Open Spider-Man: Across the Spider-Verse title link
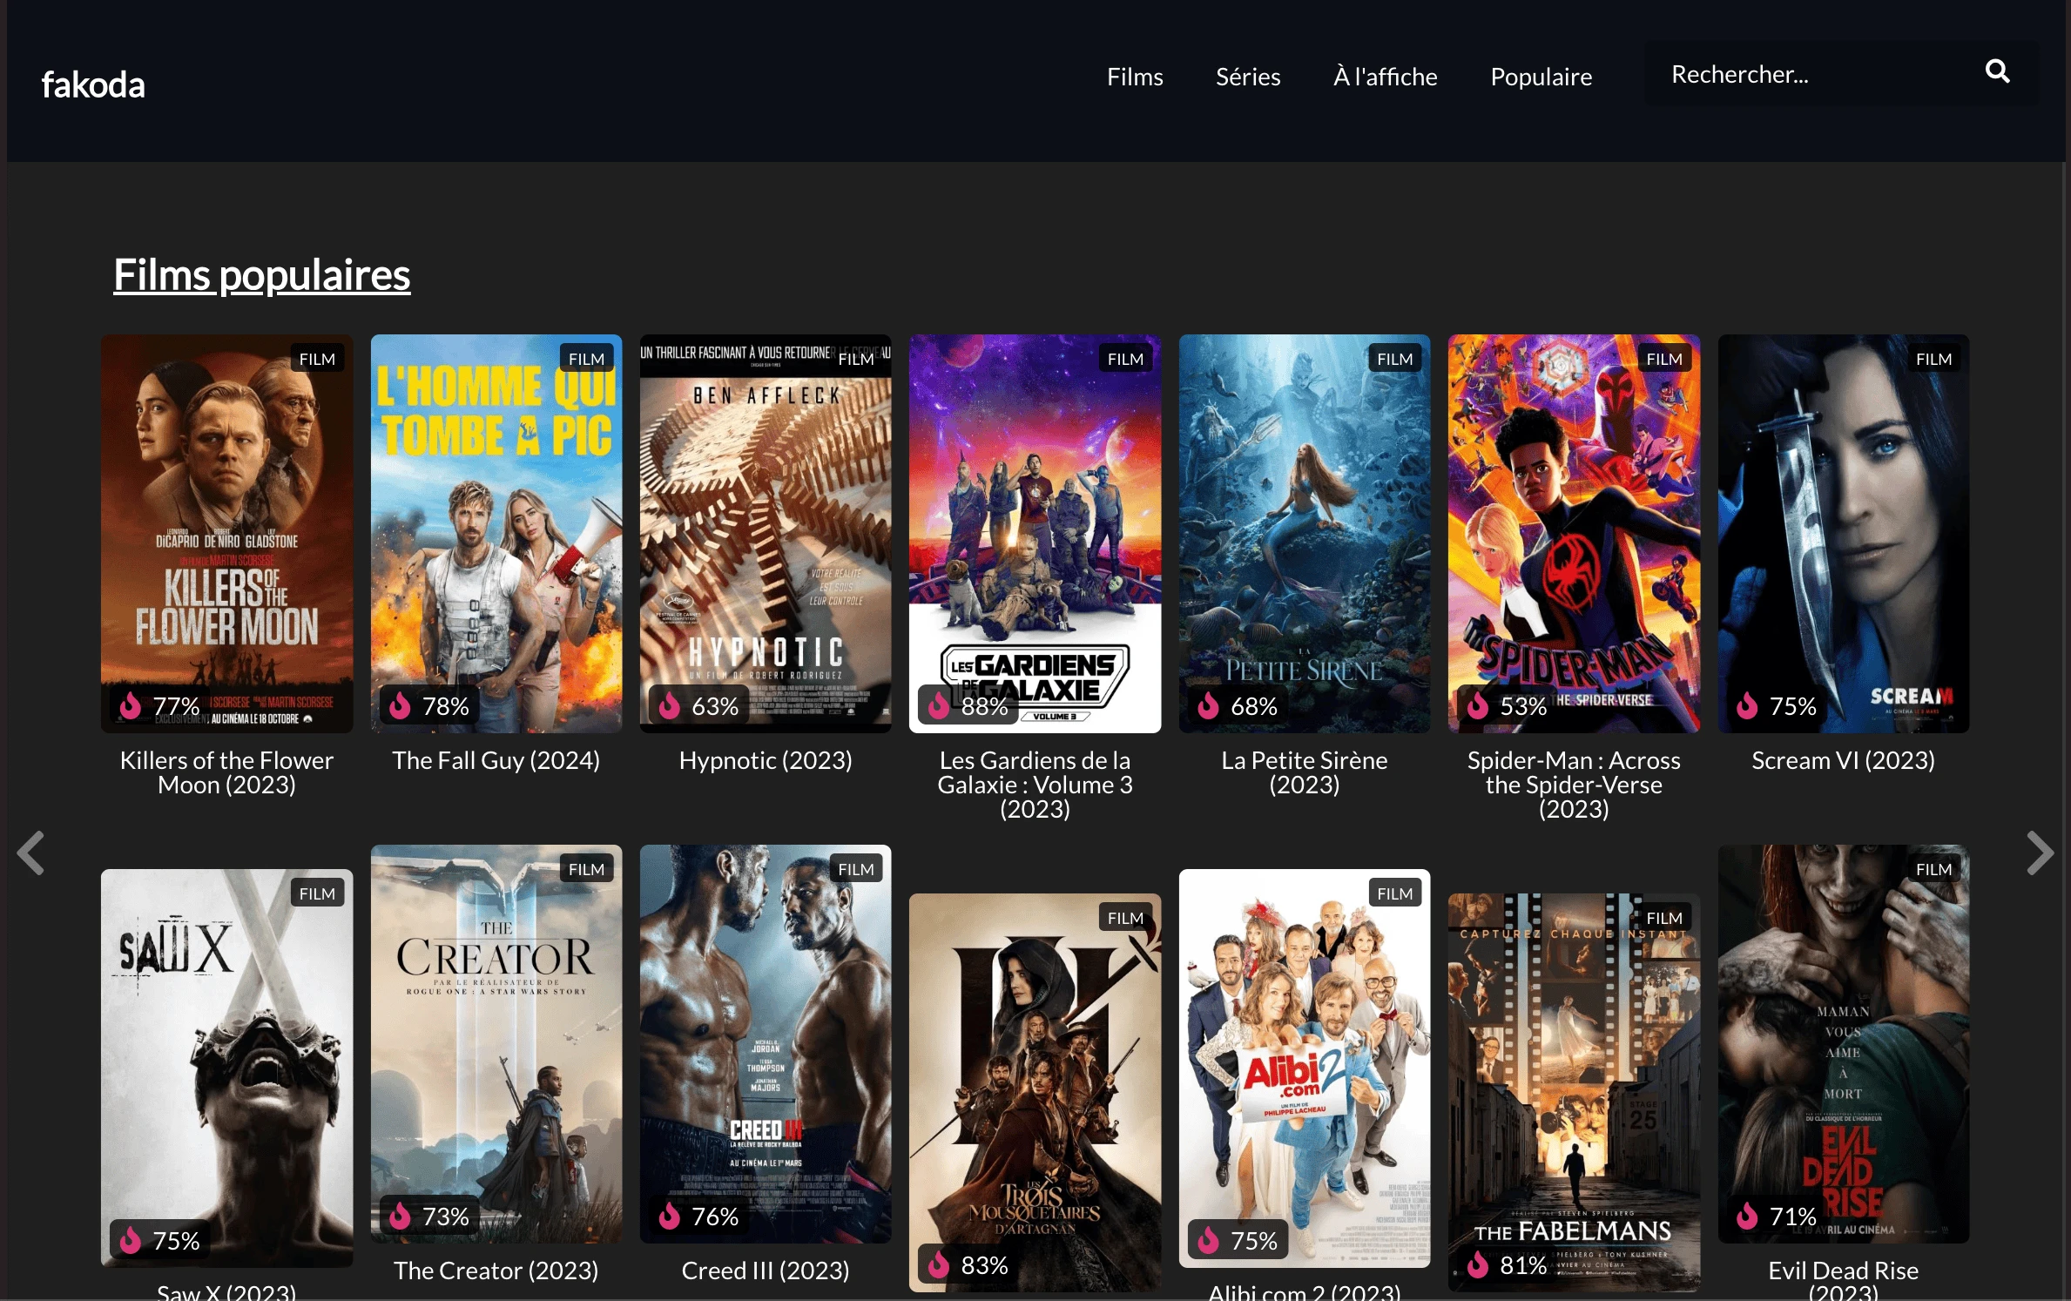Image resolution: width=2071 pixels, height=1301 pixels. coord(1574,785)
